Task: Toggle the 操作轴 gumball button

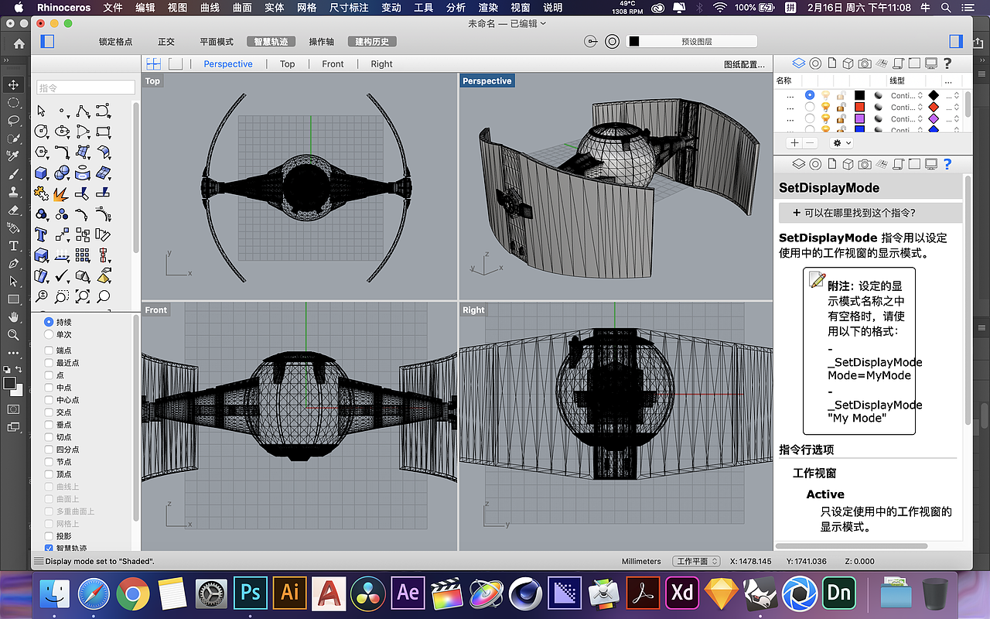Action: pos(322,42)
